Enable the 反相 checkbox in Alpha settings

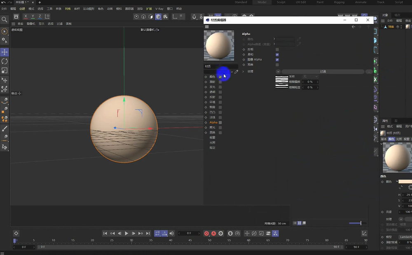click(277, 49)
